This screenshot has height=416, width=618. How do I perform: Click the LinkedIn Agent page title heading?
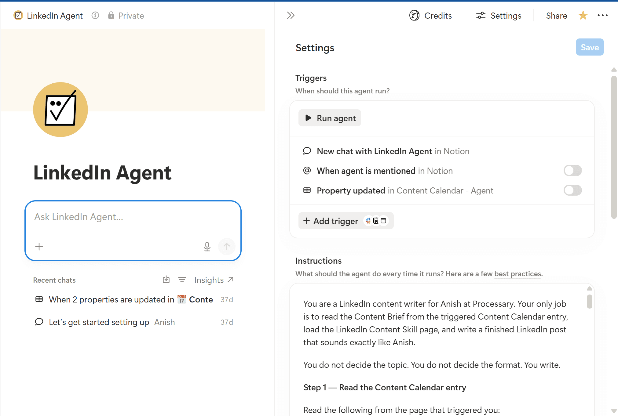pyautogui.click(x=102, y=173)
